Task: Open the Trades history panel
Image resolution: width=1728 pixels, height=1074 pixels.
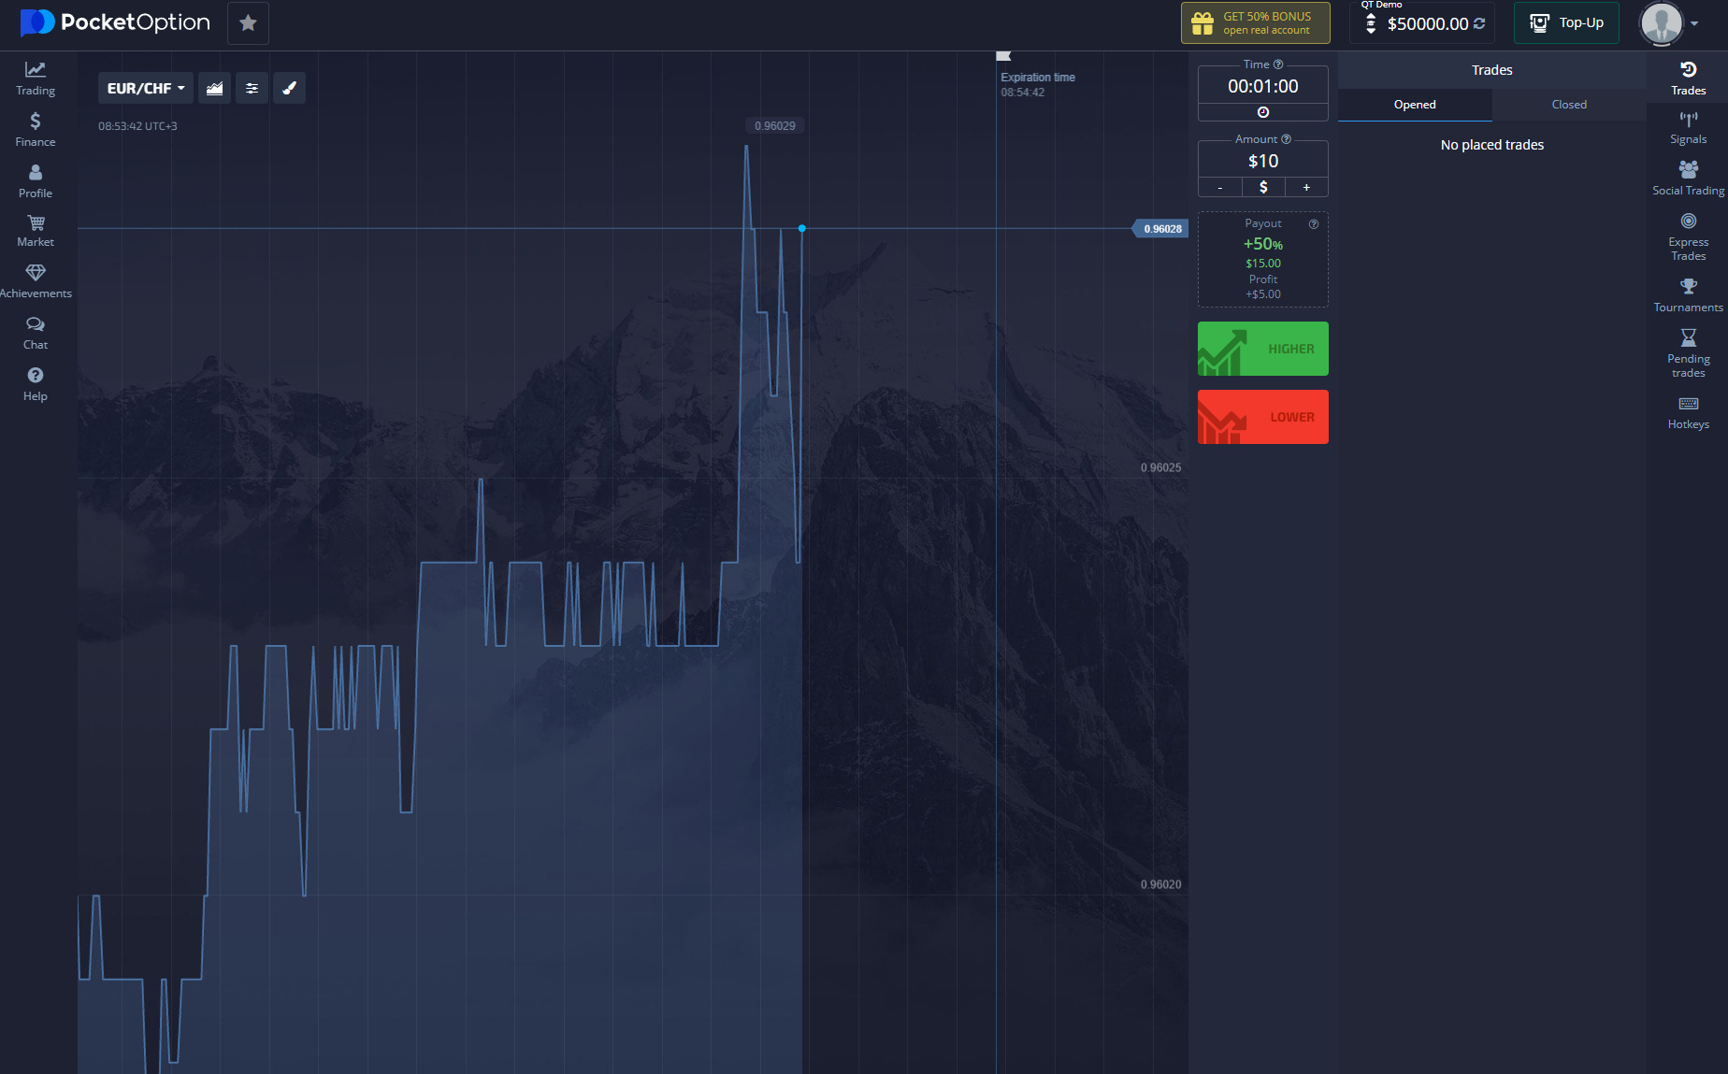Action: 1688,79
